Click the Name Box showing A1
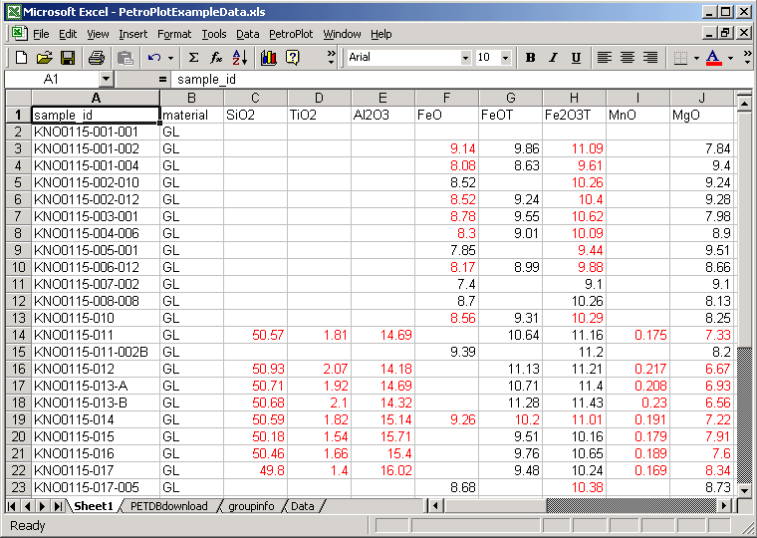The height and width of the screenshot is (538, 757). (x=52, y=79)
